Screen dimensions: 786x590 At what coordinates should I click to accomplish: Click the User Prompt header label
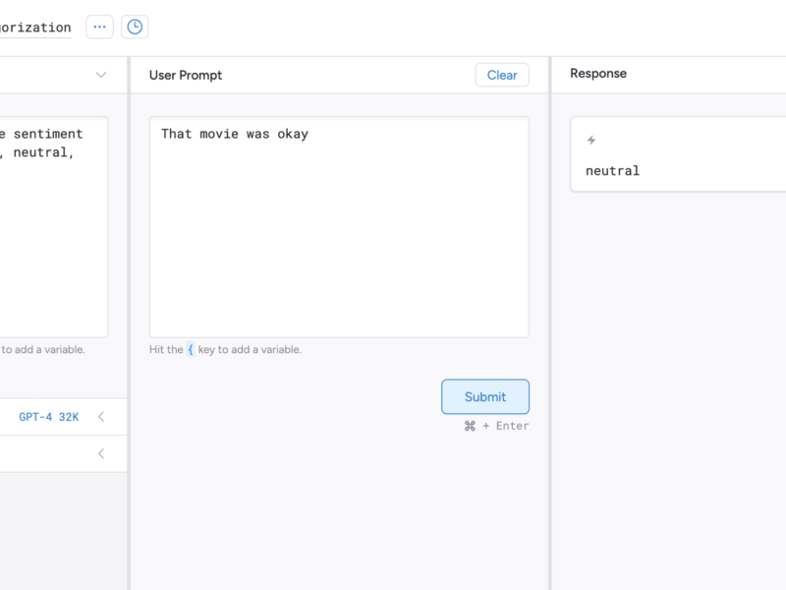[x=186, y=75]
